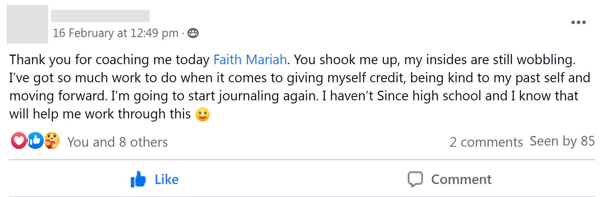Viewport: 604px width, 197px height.
Task: Click the redacted author name bar
Action: [x=100, y=16]
